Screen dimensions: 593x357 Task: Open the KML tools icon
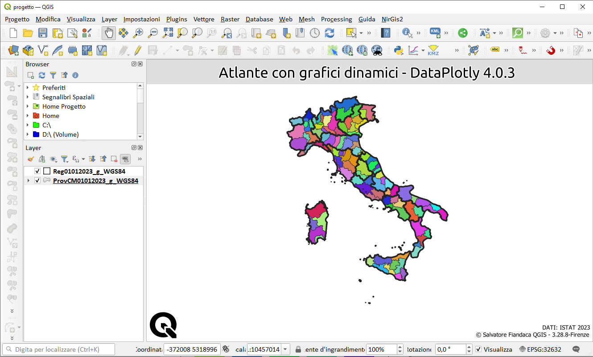click(x=435, y=32)
